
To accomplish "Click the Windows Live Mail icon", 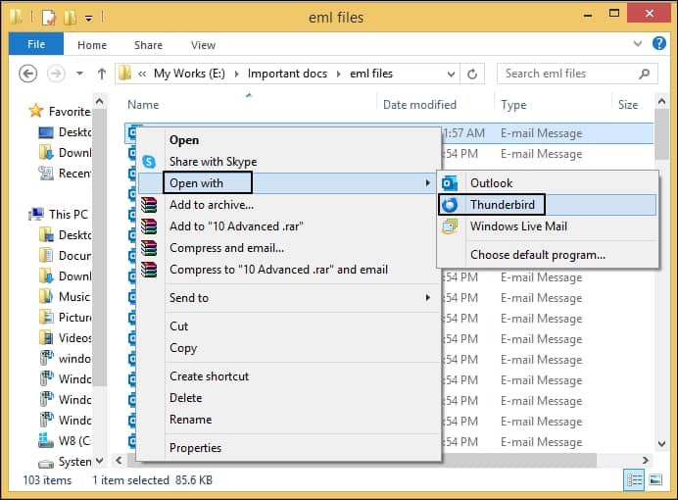I will 450,226.
